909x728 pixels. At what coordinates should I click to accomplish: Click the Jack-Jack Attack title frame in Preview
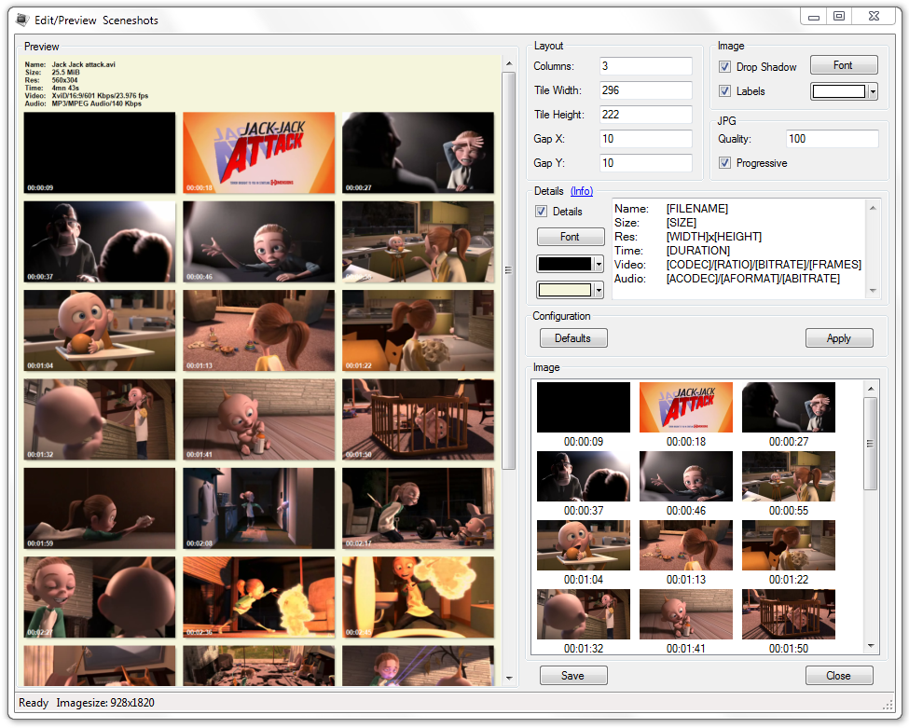(x=258, y=153)
